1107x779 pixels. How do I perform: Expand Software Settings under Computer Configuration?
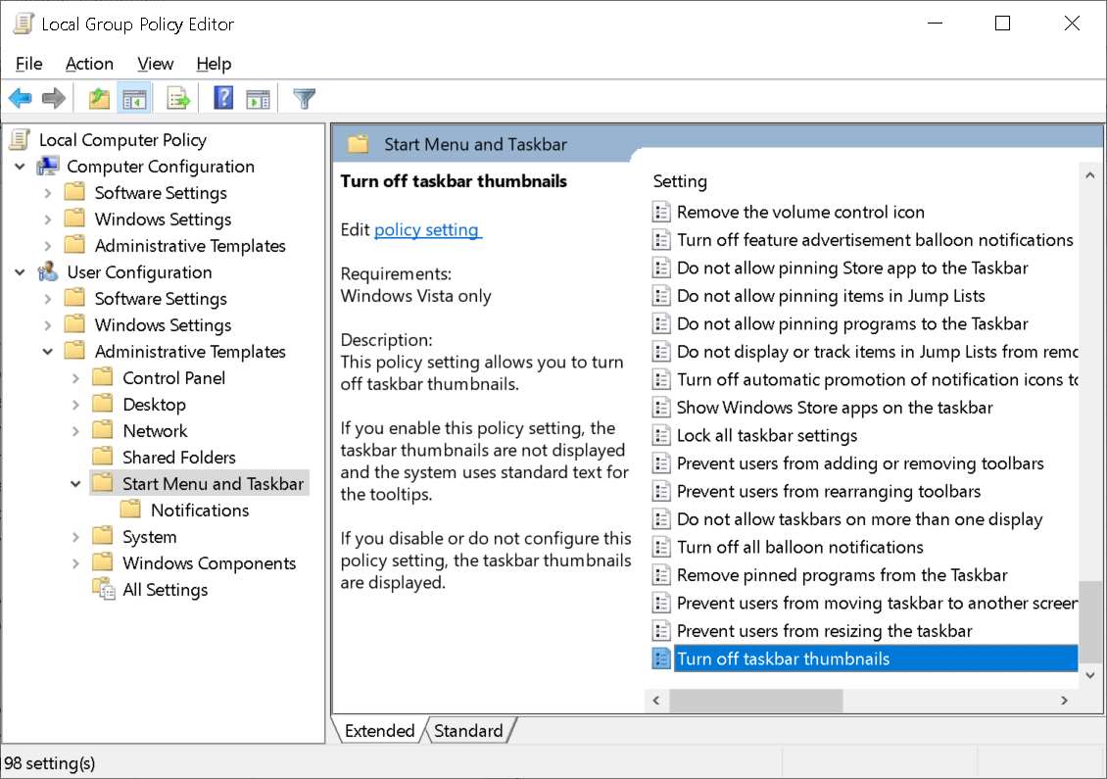pos(47,193)
